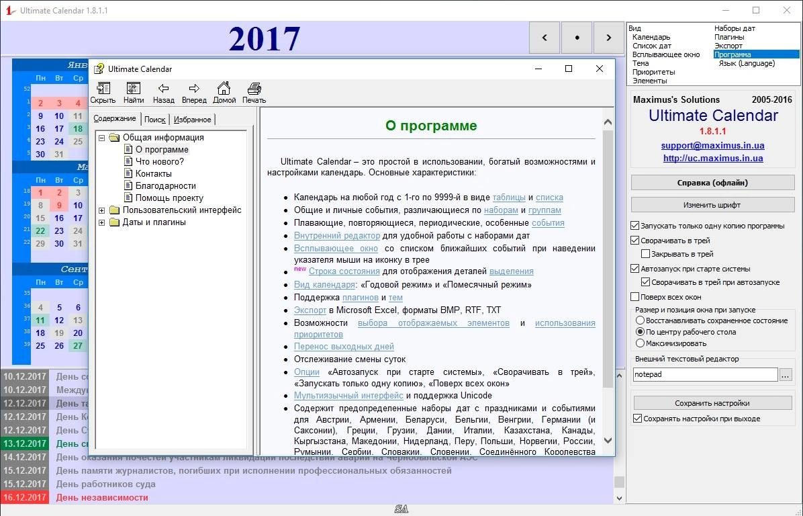Image resolution: width=803 pixels, height=516 pixels.
Task: Click the external text editor notepad field
Action: click(705, 375)
